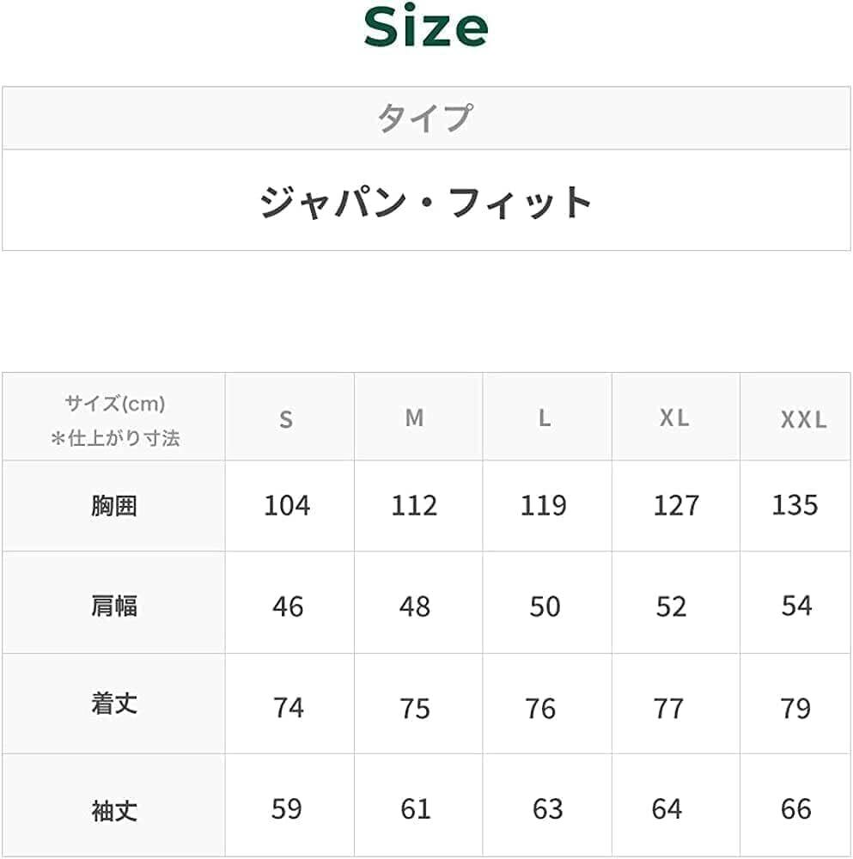Click the green Size heading
This screenshot has height=859, width=853.
click(426, 28)
